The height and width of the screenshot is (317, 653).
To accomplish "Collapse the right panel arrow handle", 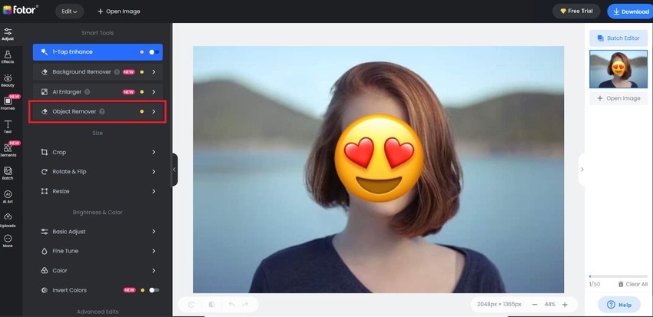I will [x=582, y=170].
